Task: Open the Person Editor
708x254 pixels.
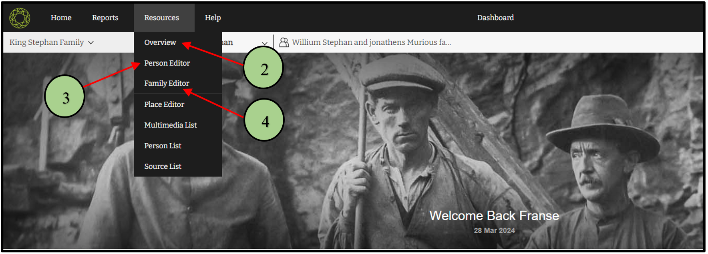Action: click(x=167, y=63)
